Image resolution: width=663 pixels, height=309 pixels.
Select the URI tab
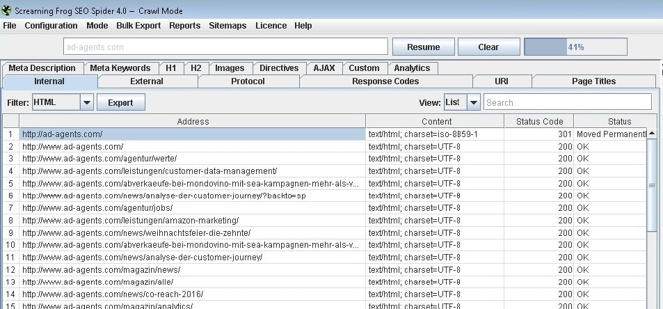tap(502, 81)
